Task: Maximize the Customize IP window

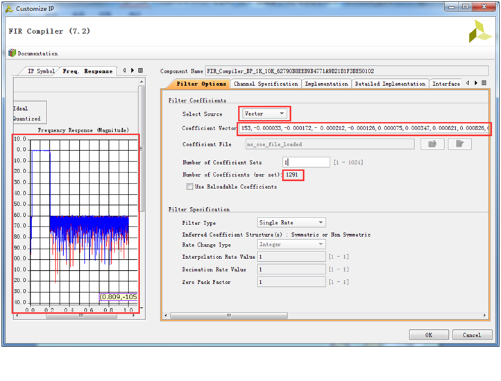Action: [465, 7]
